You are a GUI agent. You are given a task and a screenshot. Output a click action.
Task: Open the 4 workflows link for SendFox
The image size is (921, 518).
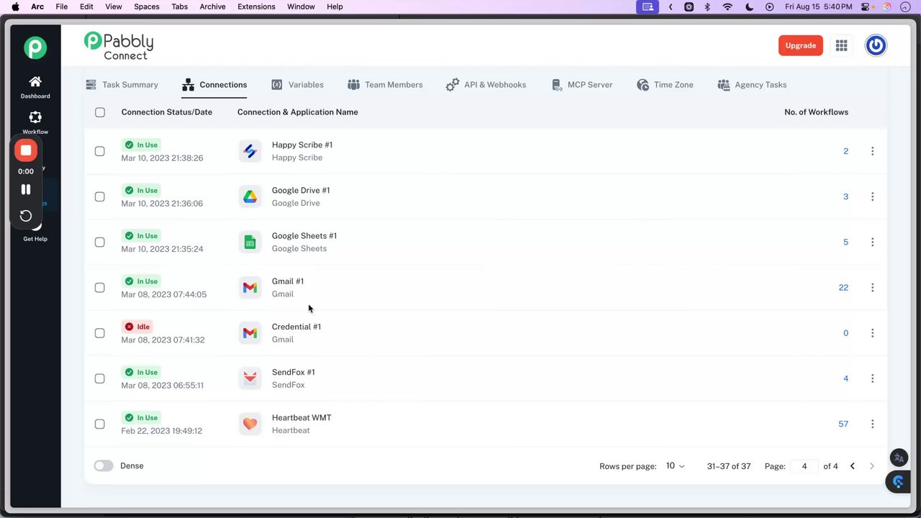tap(845, 378)
